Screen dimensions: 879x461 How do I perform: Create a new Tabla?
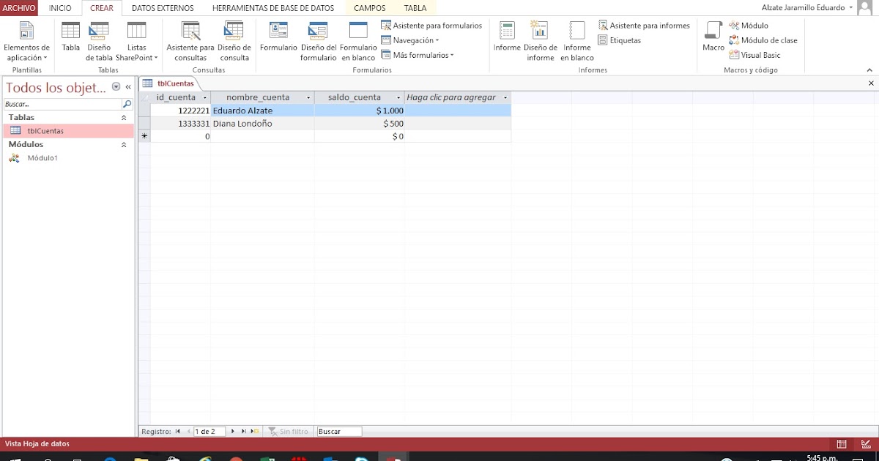tap(70, 36)
